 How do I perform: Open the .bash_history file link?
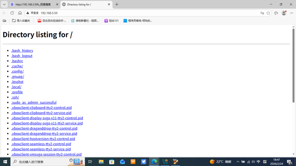coord(22,51)
